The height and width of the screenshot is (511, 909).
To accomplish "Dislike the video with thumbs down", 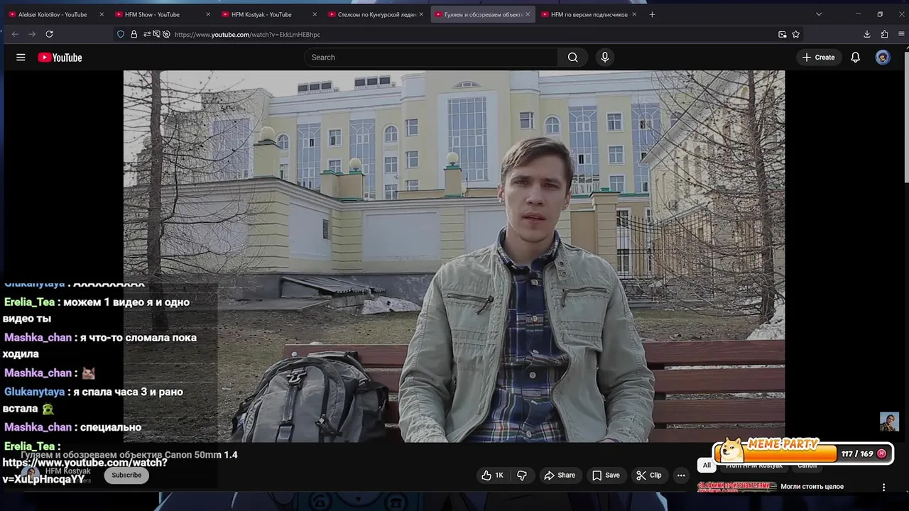I will (521, 476).
